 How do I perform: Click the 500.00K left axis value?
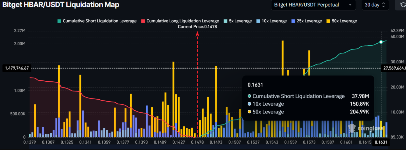18,114
